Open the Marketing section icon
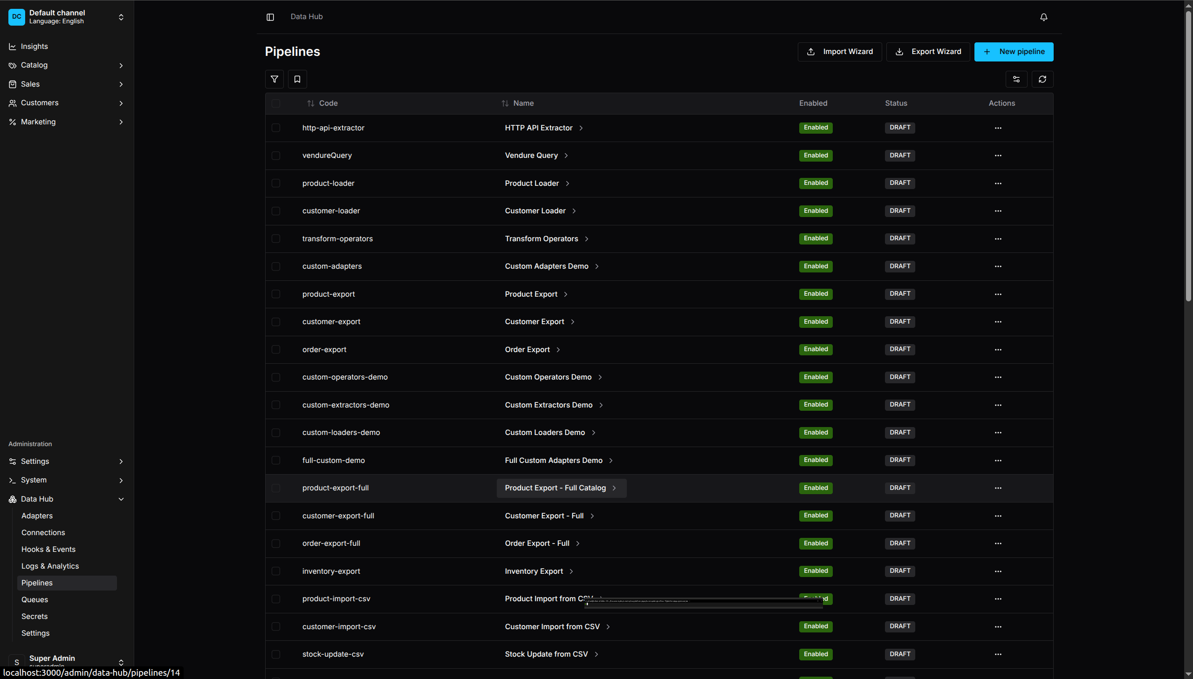Image resolution: width=1193 pixels, height=679 pixels. point(12,122)
